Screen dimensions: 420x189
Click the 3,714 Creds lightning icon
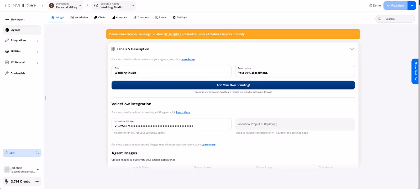point(7,181)
